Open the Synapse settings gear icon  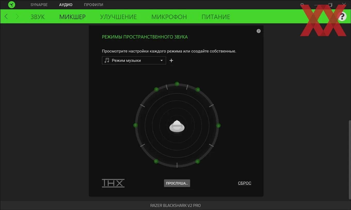[302, 4]
